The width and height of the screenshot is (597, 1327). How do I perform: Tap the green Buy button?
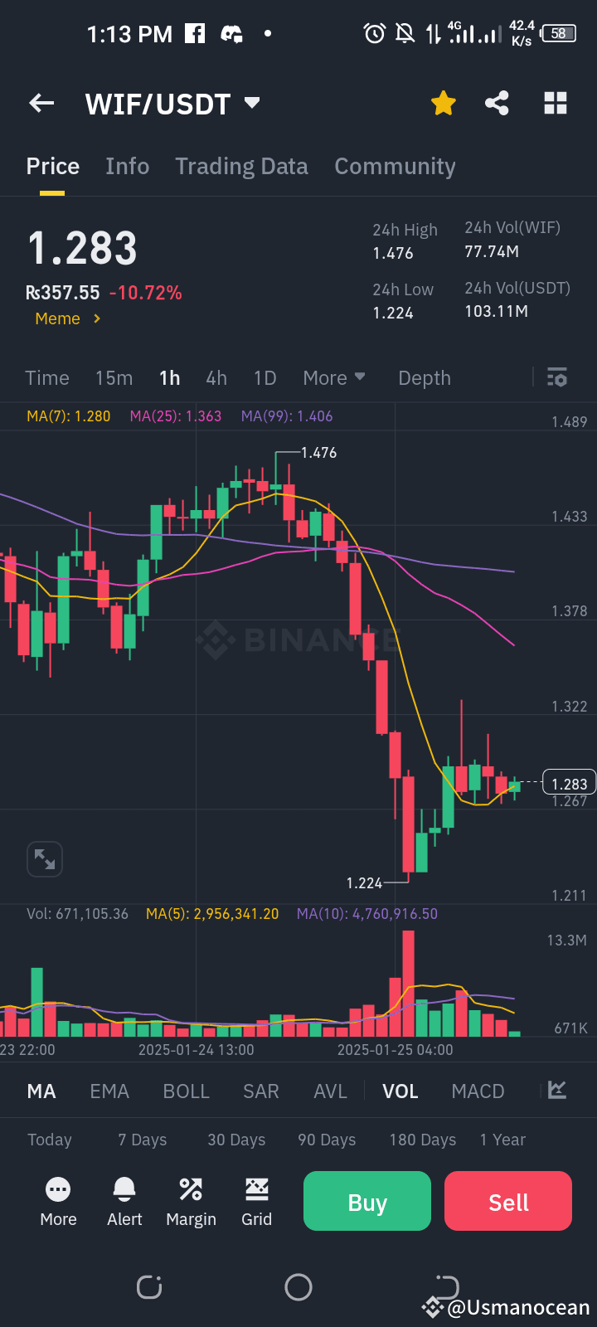[x=367, y=1201]
